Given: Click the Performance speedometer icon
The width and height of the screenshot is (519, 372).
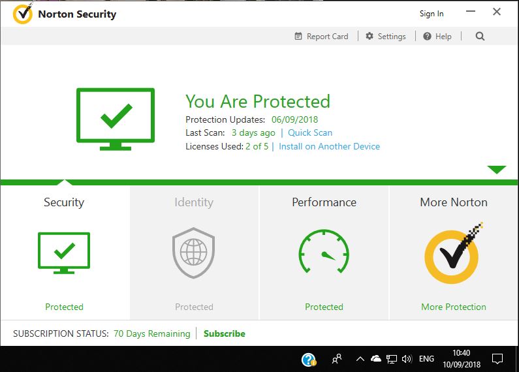Looking at the screenshot, I should pyautogui.click(x=324, y=251).
